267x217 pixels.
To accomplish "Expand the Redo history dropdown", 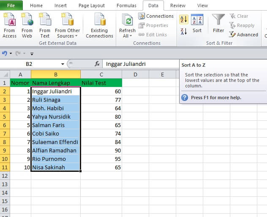I will click(x=24, y=54).
